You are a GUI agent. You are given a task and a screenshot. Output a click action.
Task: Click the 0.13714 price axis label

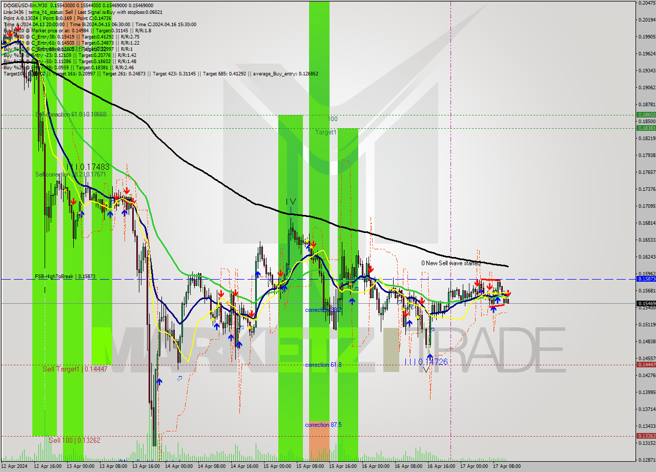(x=647, y=409)
